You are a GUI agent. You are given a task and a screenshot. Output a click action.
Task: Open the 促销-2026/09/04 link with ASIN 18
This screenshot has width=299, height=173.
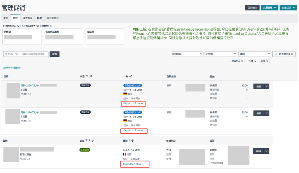pyautogui.click(x=30, y=112)
